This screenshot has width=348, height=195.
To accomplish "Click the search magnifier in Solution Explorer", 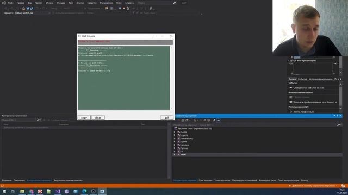I will coord(338,125).
